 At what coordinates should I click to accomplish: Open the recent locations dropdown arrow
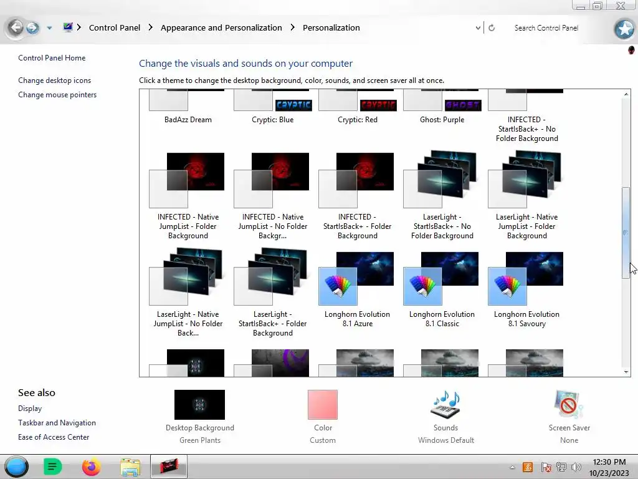pyautogui.click(x=49, y=28)
